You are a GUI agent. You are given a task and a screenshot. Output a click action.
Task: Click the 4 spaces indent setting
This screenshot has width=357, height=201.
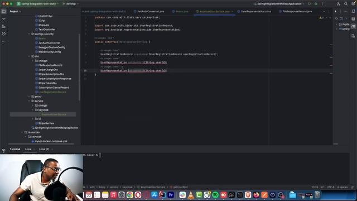point(342,188)
